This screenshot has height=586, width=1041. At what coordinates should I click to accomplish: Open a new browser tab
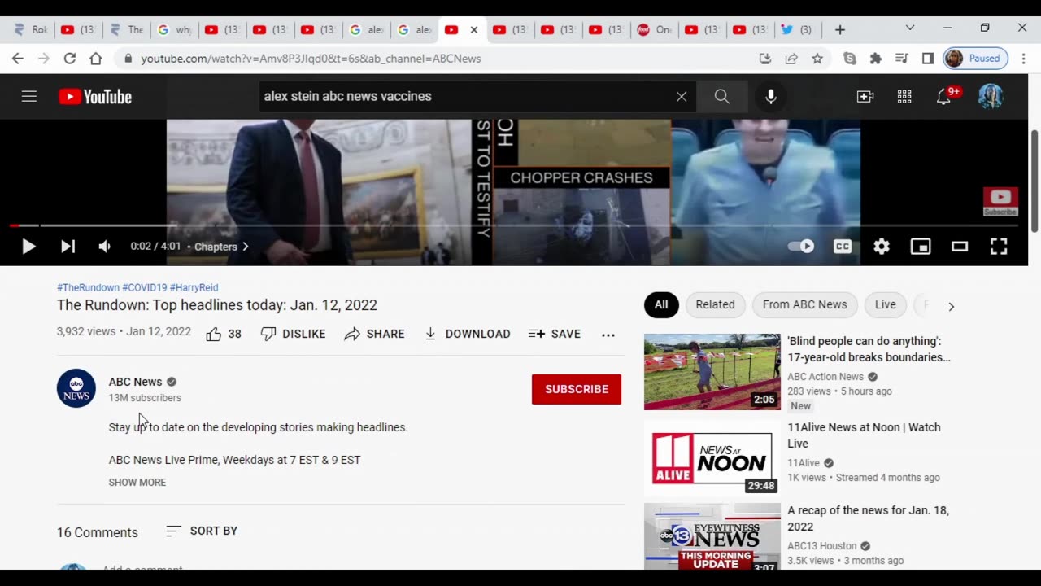pos(840,29)
